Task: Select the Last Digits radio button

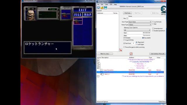Action: tap(136, 44)
